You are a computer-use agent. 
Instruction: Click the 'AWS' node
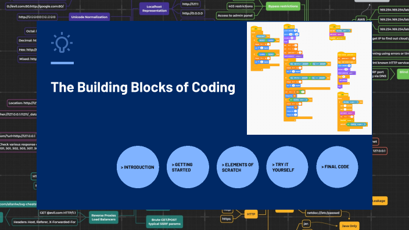click(361, 20)
